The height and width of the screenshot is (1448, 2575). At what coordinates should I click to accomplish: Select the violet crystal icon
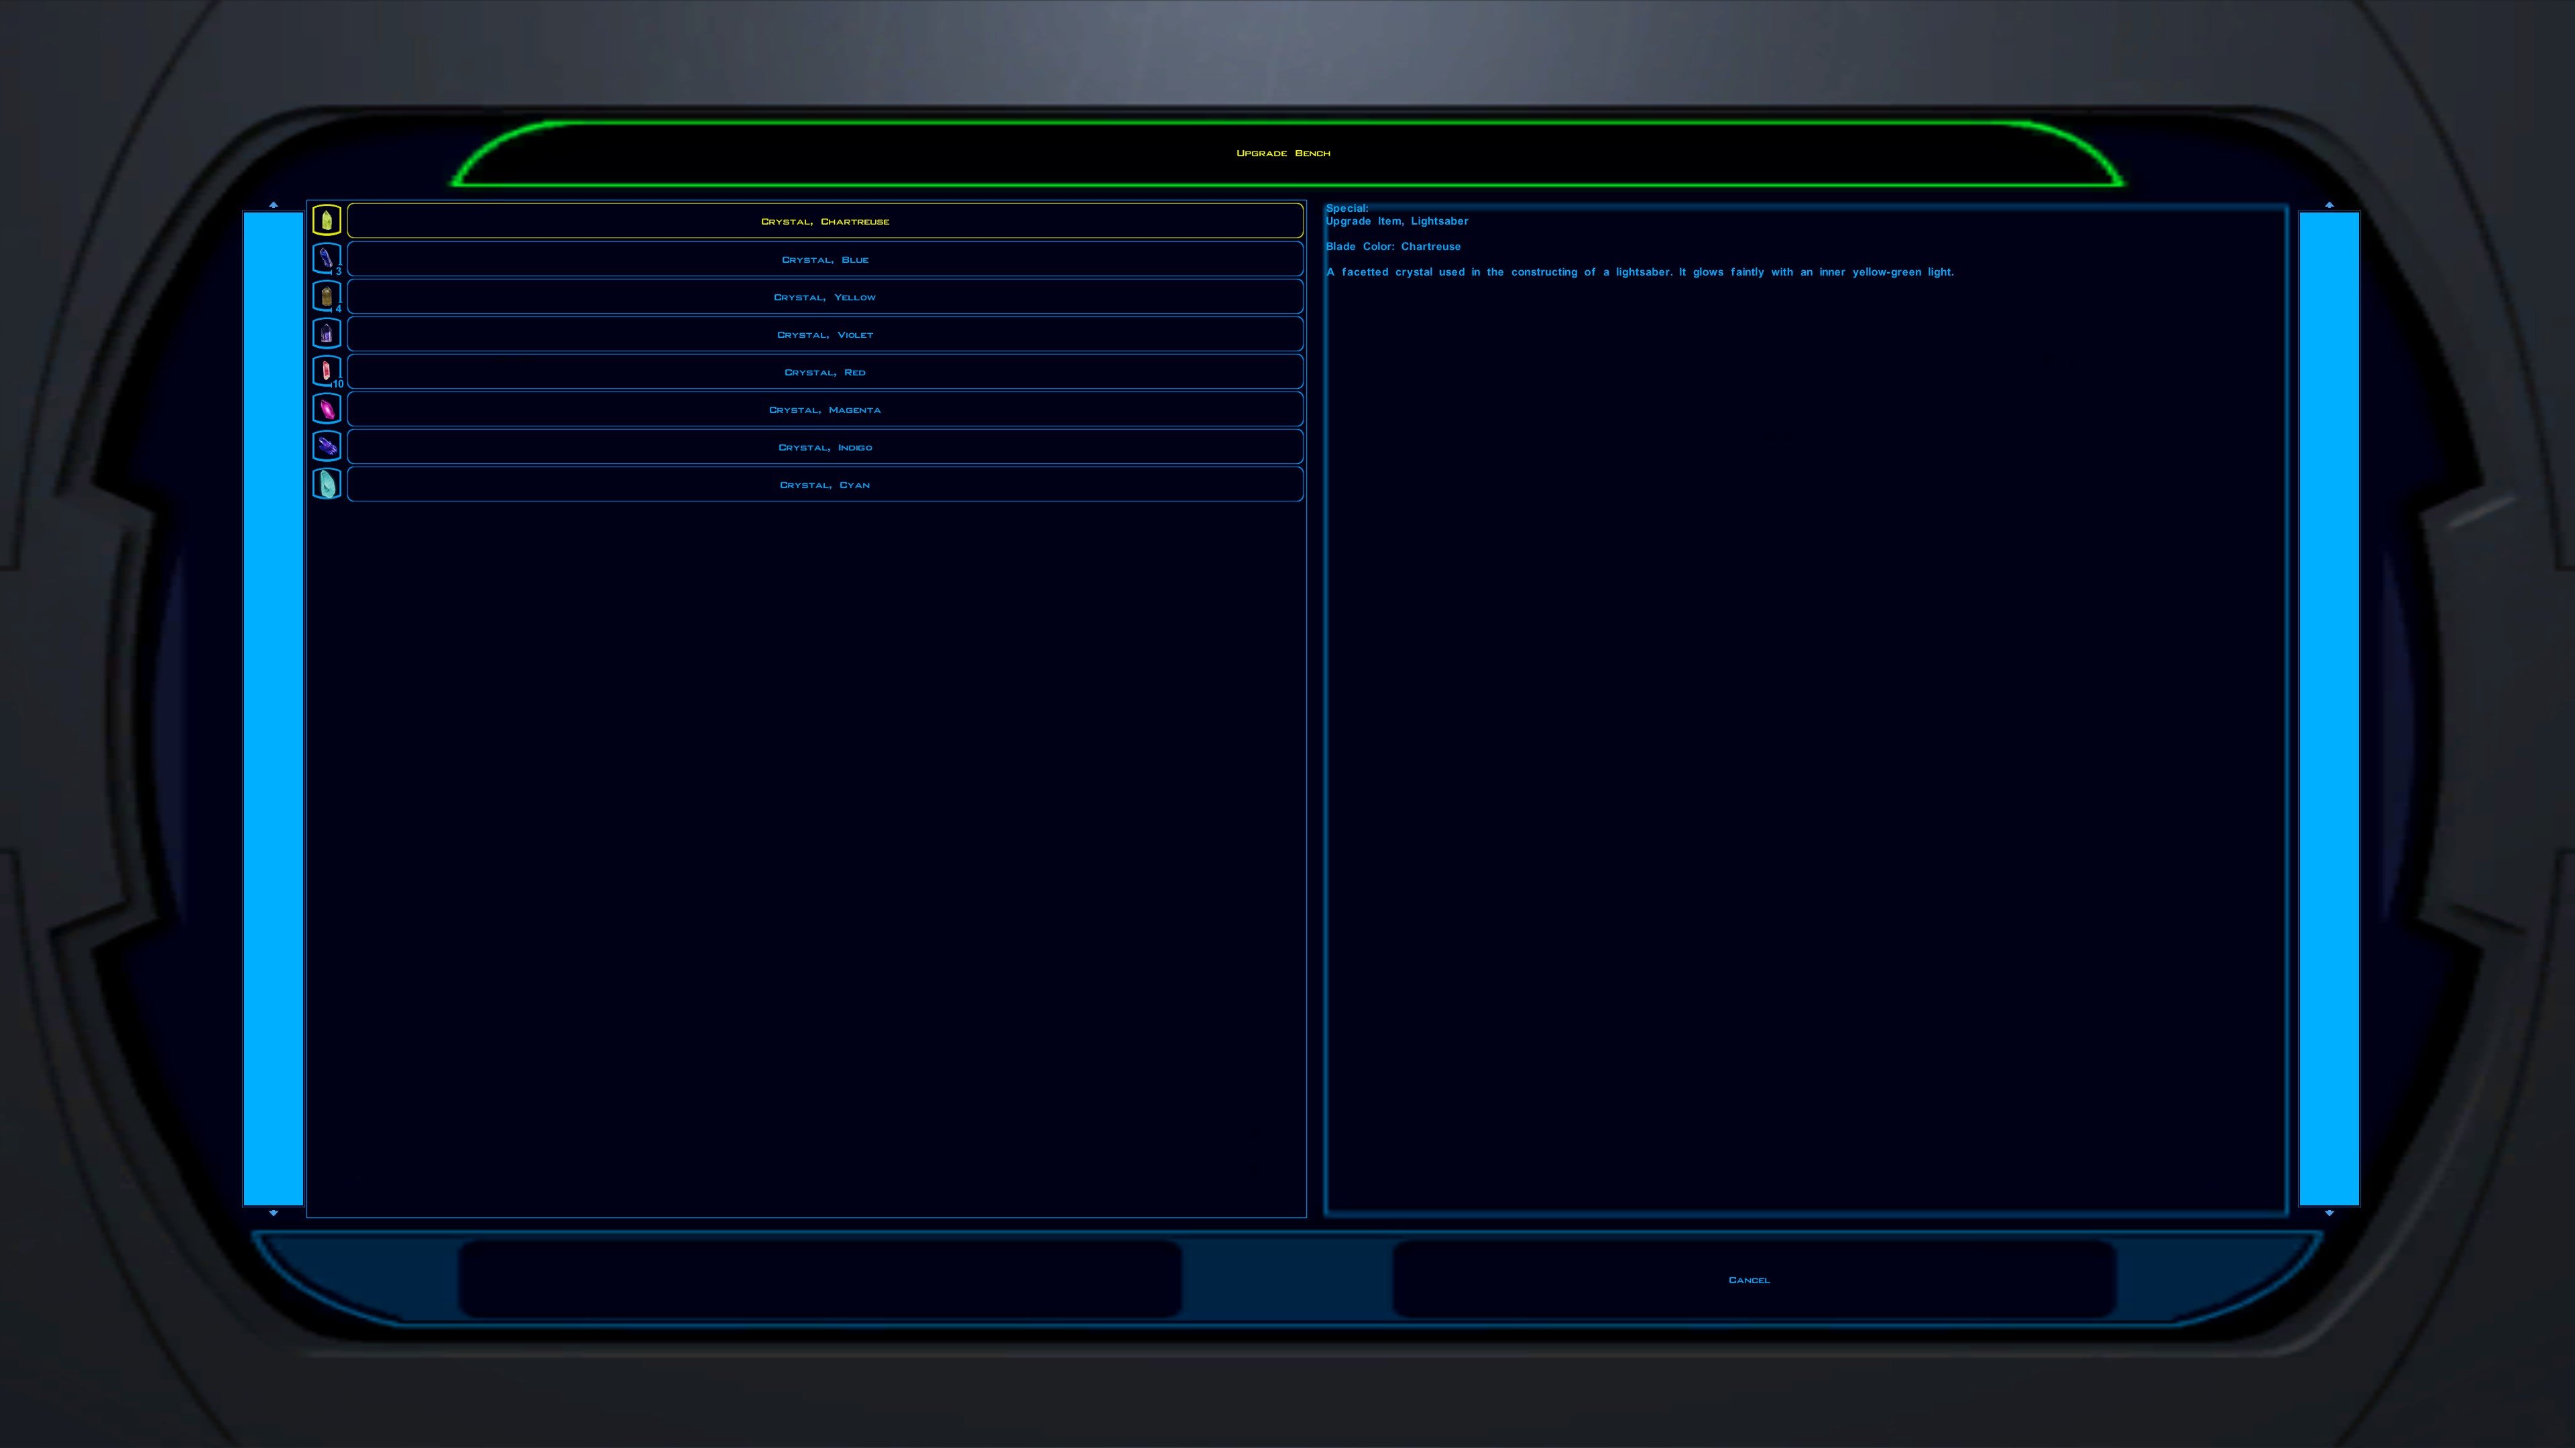click(327, 334)
